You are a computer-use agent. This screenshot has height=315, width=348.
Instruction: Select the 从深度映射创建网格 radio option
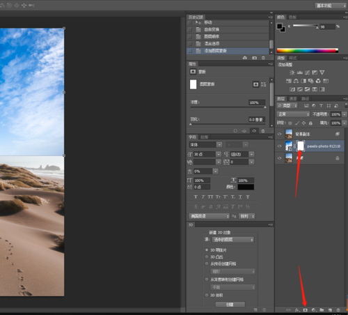coord(207,279)
